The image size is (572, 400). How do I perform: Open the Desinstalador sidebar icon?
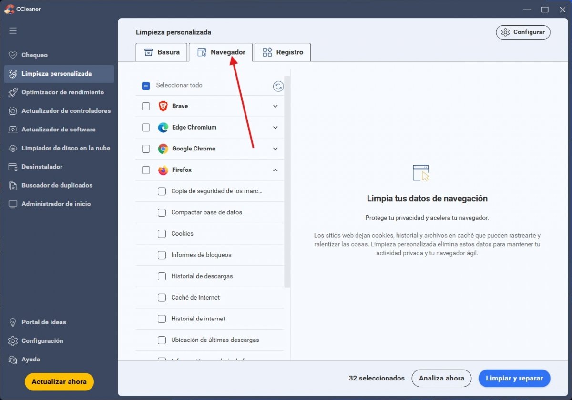click(13, 167)
